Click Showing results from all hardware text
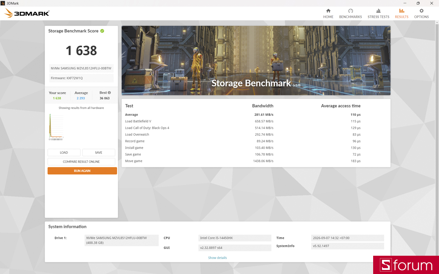Screen dimensions: 439x274 click(x=81, y=108)
